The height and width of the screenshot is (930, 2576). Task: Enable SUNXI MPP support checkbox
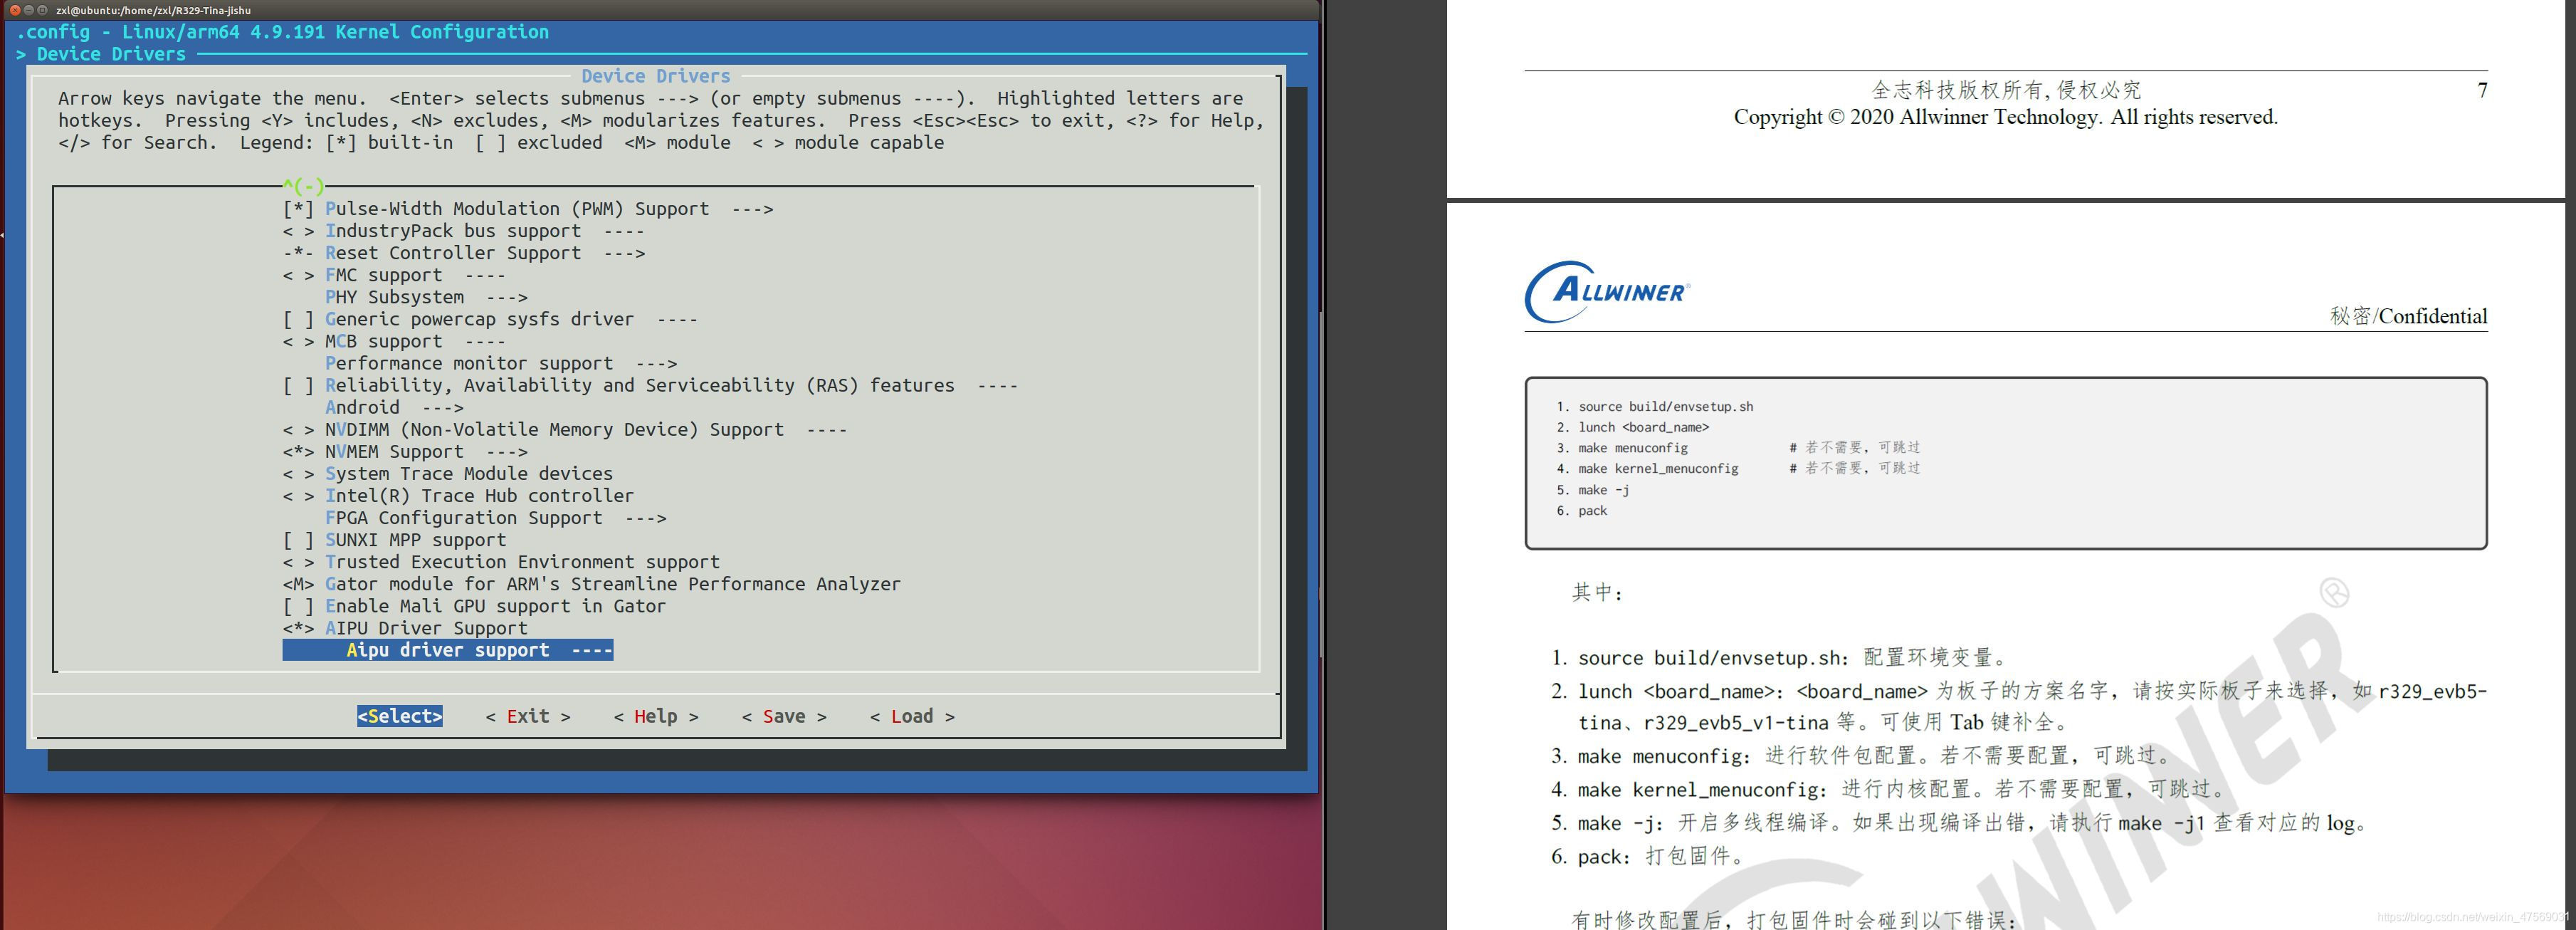pos(298,540)
